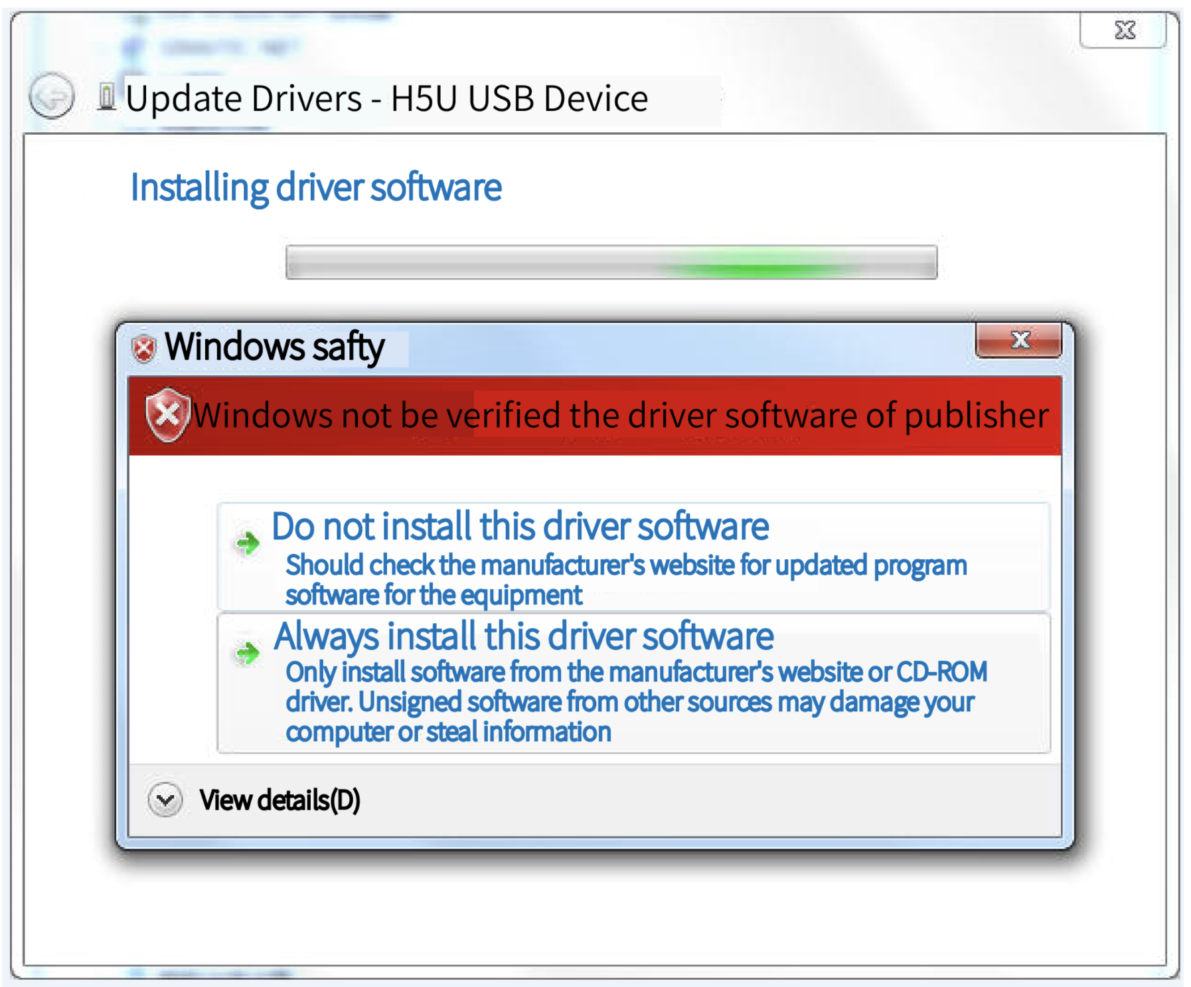Image resolution: width=1191 pixels, height=987 pixels.
Task: Choose Do not install this driver software
Action: (x=633, y=557)
